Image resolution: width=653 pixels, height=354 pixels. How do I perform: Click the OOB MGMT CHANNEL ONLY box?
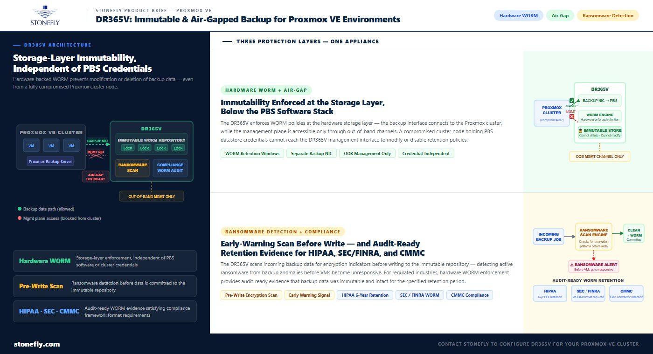point(600,157)
